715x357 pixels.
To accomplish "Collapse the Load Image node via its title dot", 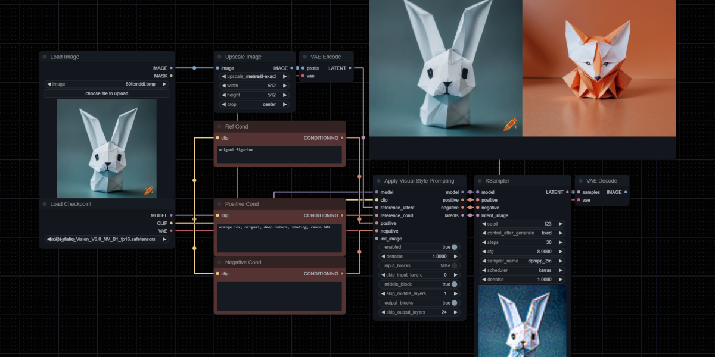I will (45, 57).
